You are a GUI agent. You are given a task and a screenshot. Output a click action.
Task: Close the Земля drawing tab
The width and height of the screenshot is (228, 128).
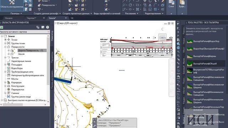click(66, 18)
